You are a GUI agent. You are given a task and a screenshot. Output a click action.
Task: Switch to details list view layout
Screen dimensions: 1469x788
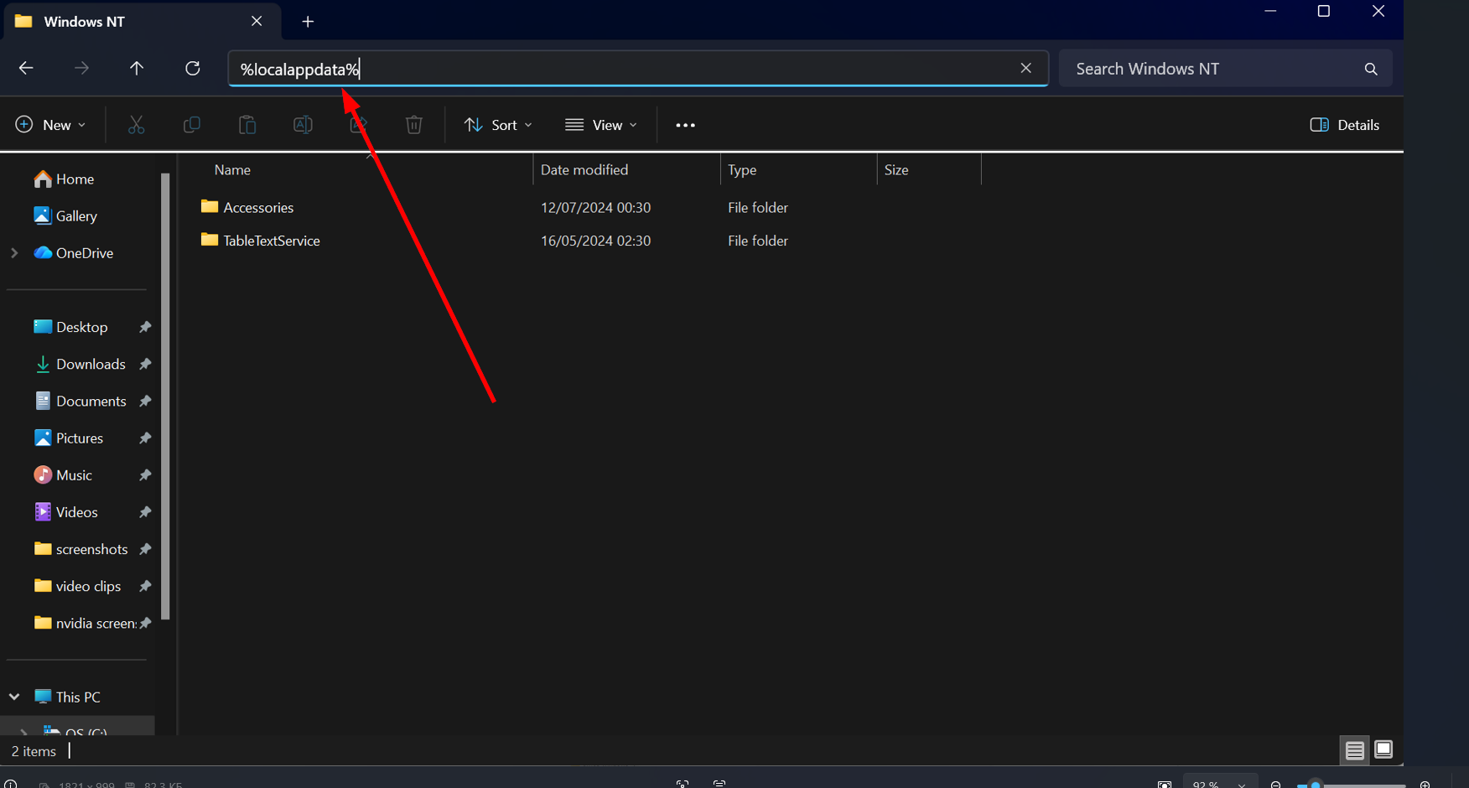(1354, 750)
